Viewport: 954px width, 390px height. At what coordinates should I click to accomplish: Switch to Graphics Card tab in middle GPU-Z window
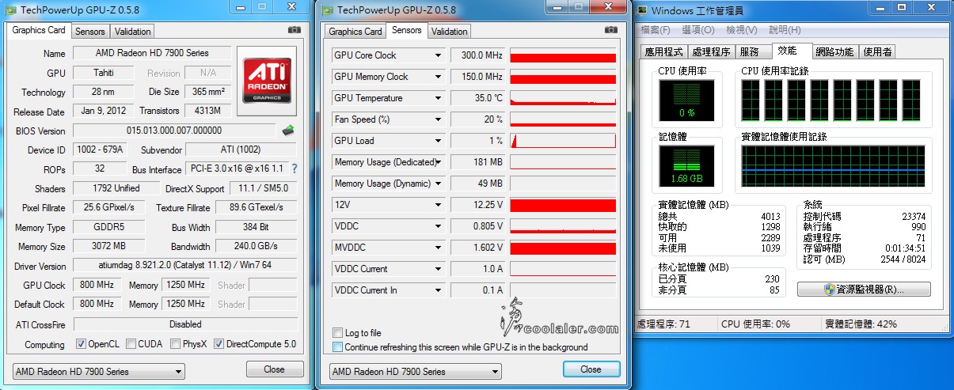(x=355, y=32)
